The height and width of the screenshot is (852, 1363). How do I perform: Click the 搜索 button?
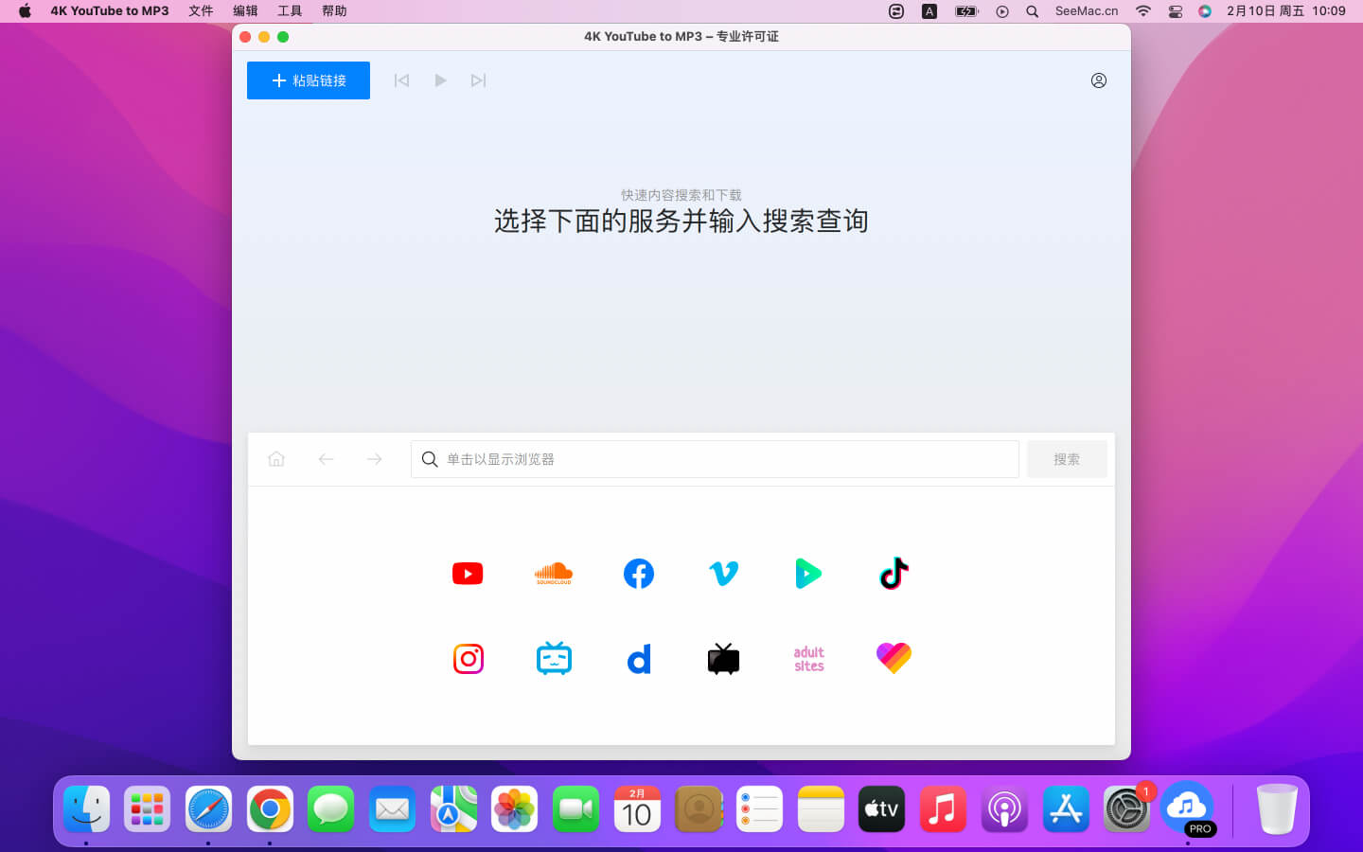click(x=1067, y=459)
